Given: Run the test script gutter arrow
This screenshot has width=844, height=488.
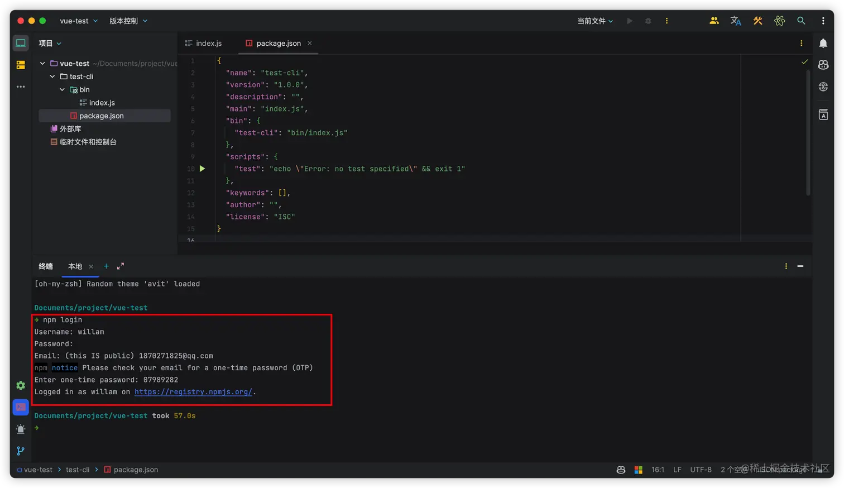Looking at the screenshot, I should (203, 169).
